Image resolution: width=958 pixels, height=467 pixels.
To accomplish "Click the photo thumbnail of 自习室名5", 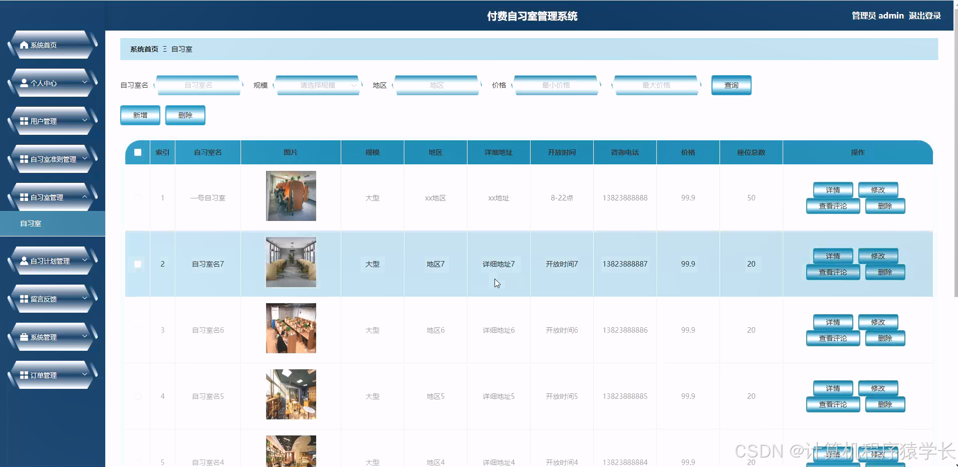I will [291, 394].
